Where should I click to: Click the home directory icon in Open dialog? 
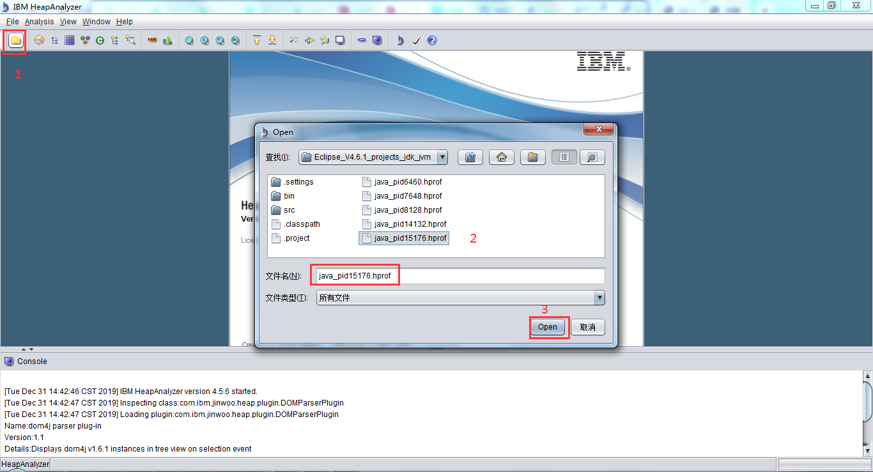point(502,157)
